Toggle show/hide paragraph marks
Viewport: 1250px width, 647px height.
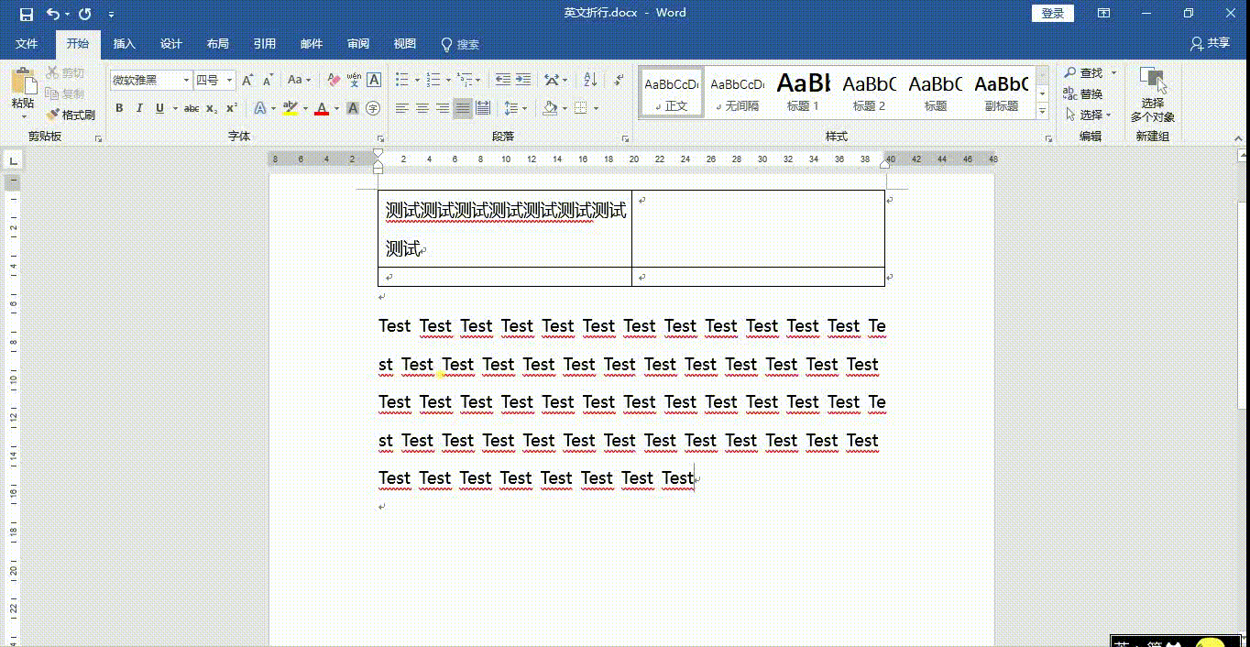(620, 81)
